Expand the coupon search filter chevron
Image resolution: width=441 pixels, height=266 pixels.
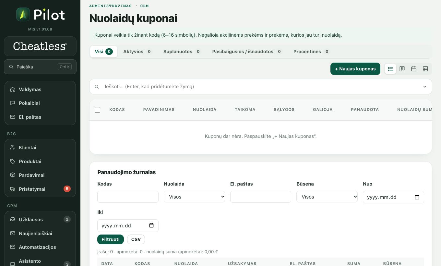(x=425, y=87)
